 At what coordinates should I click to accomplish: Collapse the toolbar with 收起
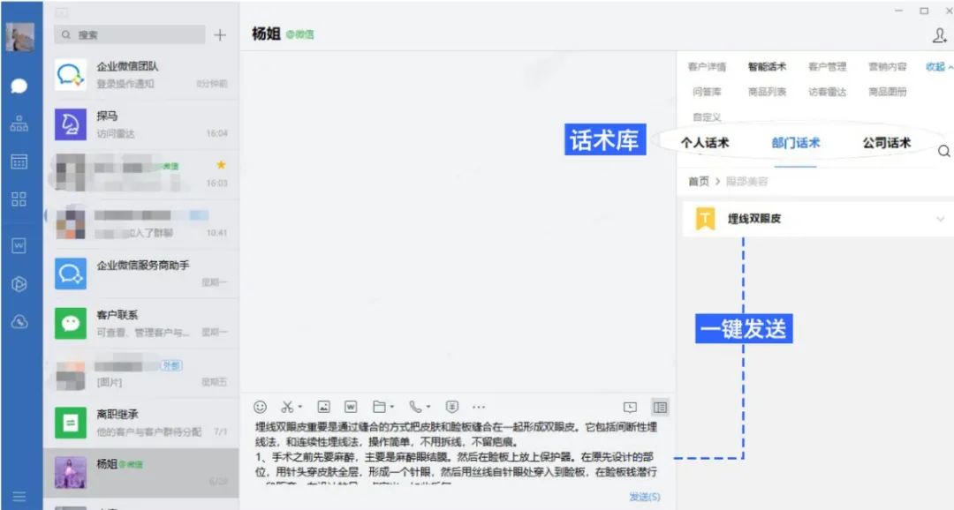(938, 67)
